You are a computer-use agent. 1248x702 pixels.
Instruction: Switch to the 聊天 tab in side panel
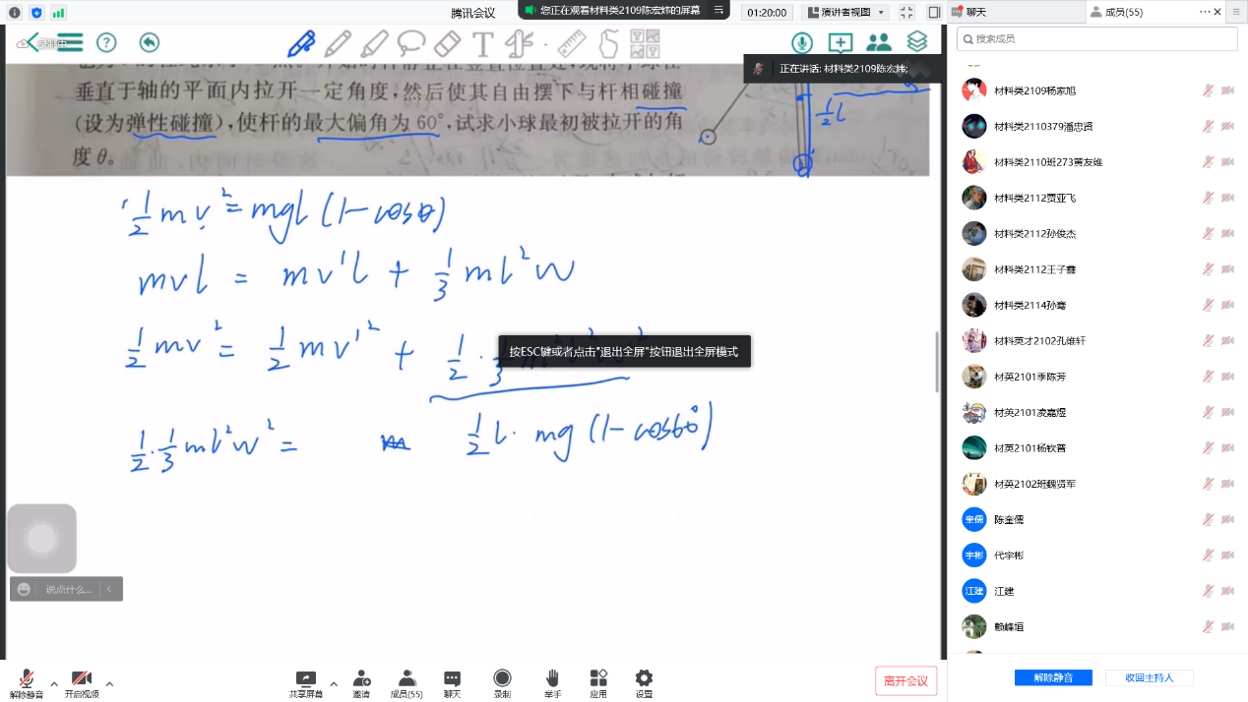coord(1014,12)
